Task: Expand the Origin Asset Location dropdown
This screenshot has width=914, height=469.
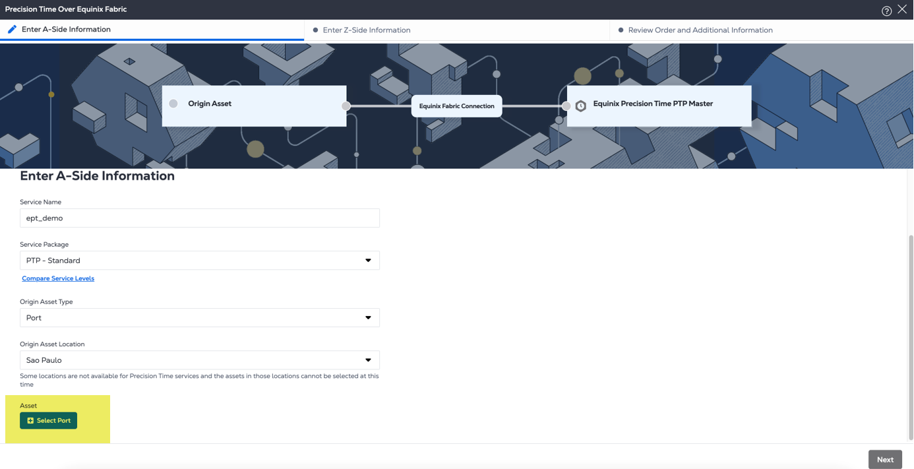Action: point(200,360)
